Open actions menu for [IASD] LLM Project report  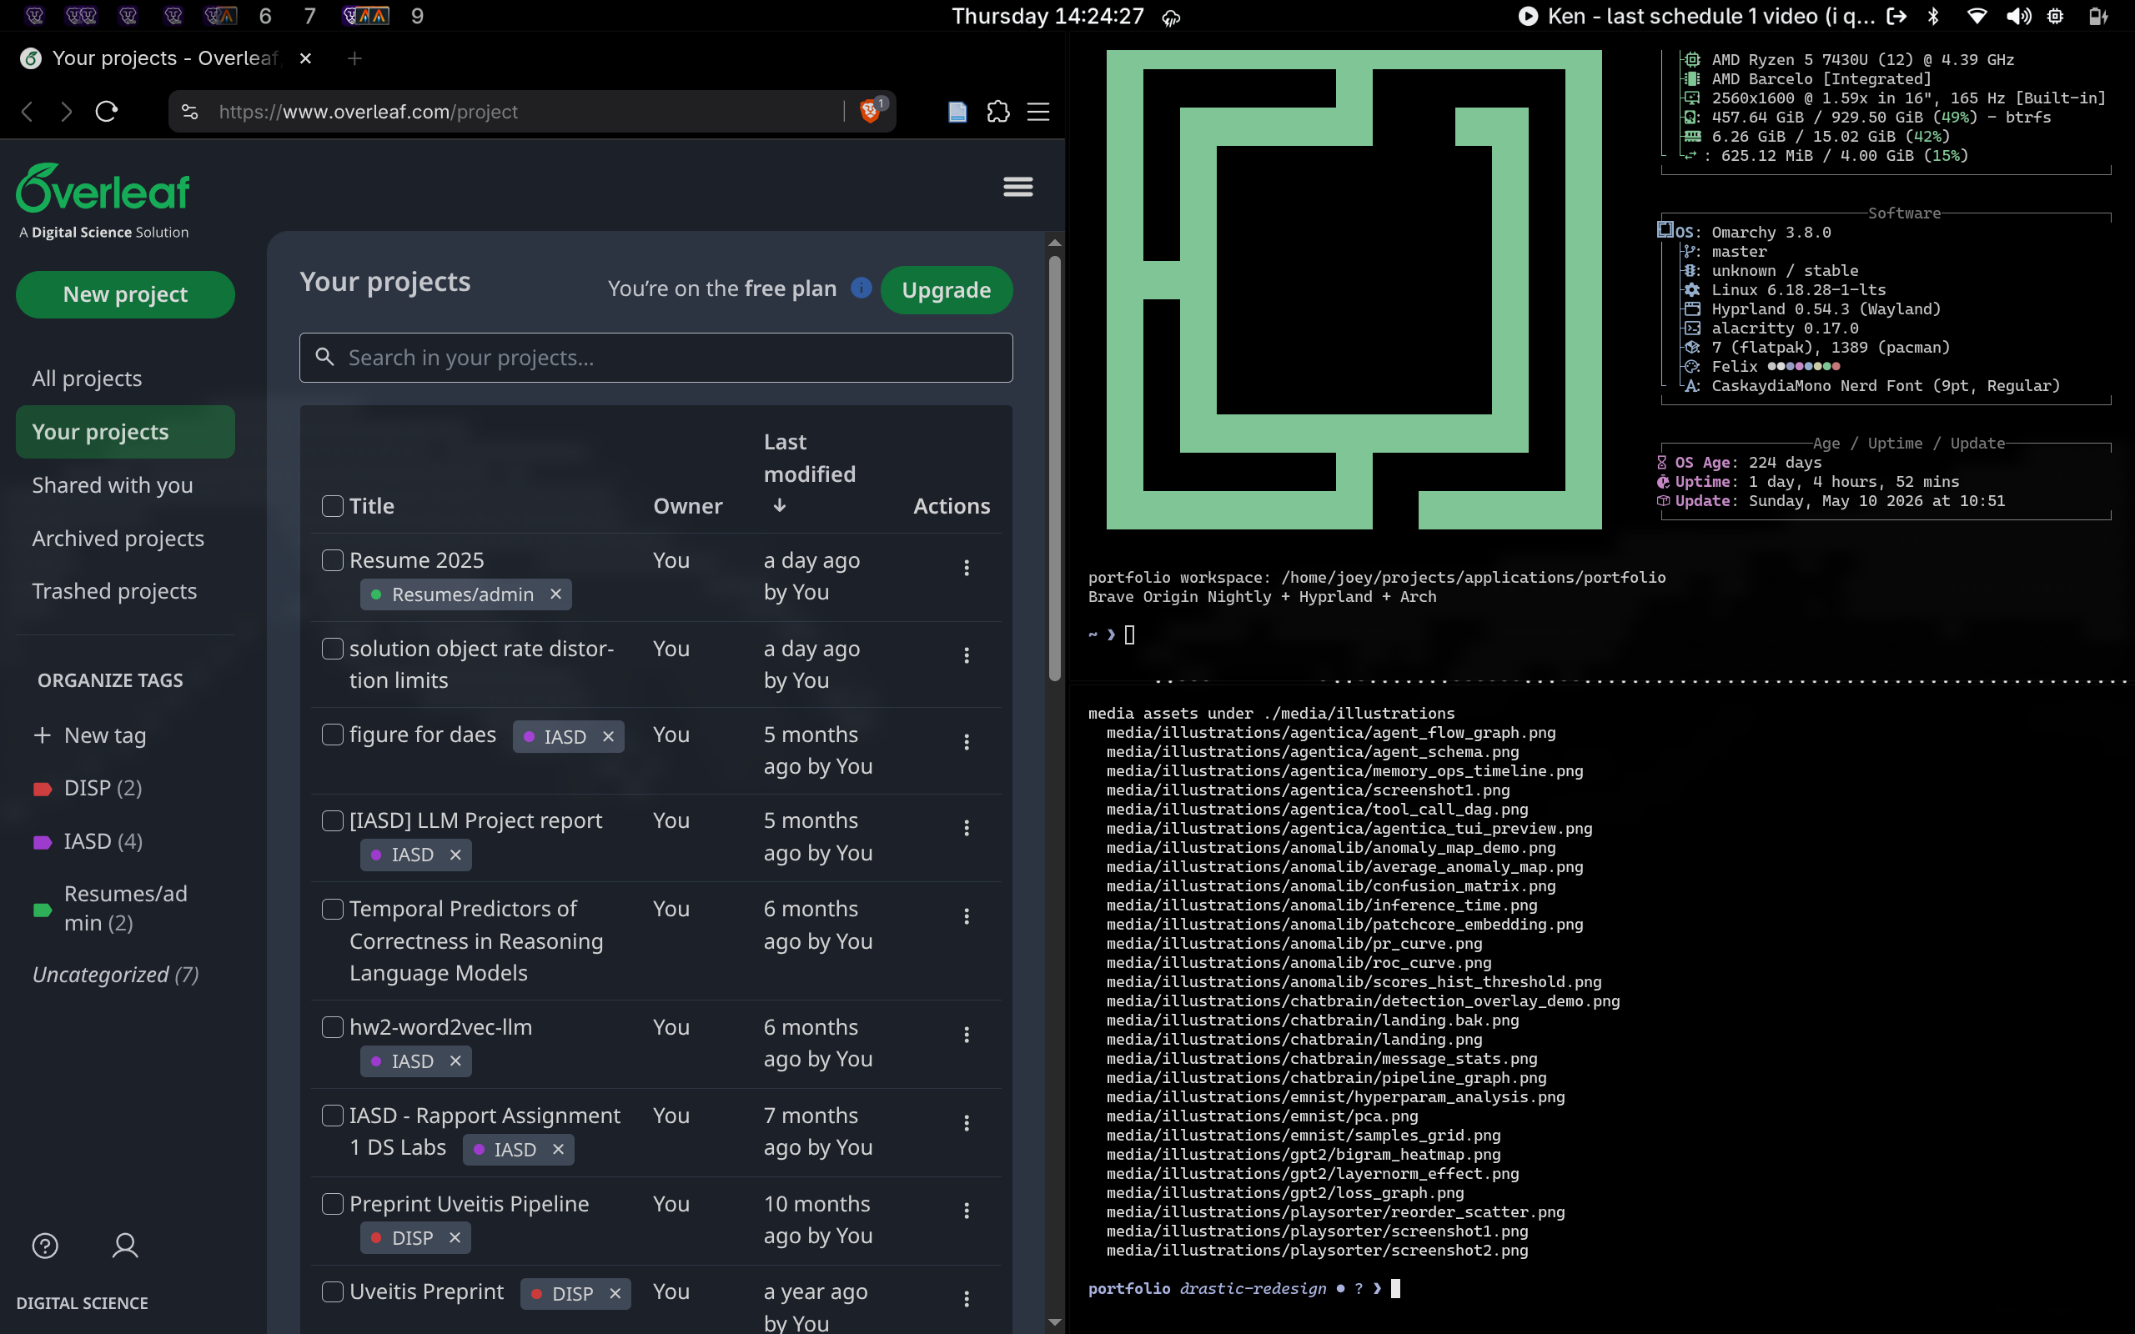pos(966,828)
